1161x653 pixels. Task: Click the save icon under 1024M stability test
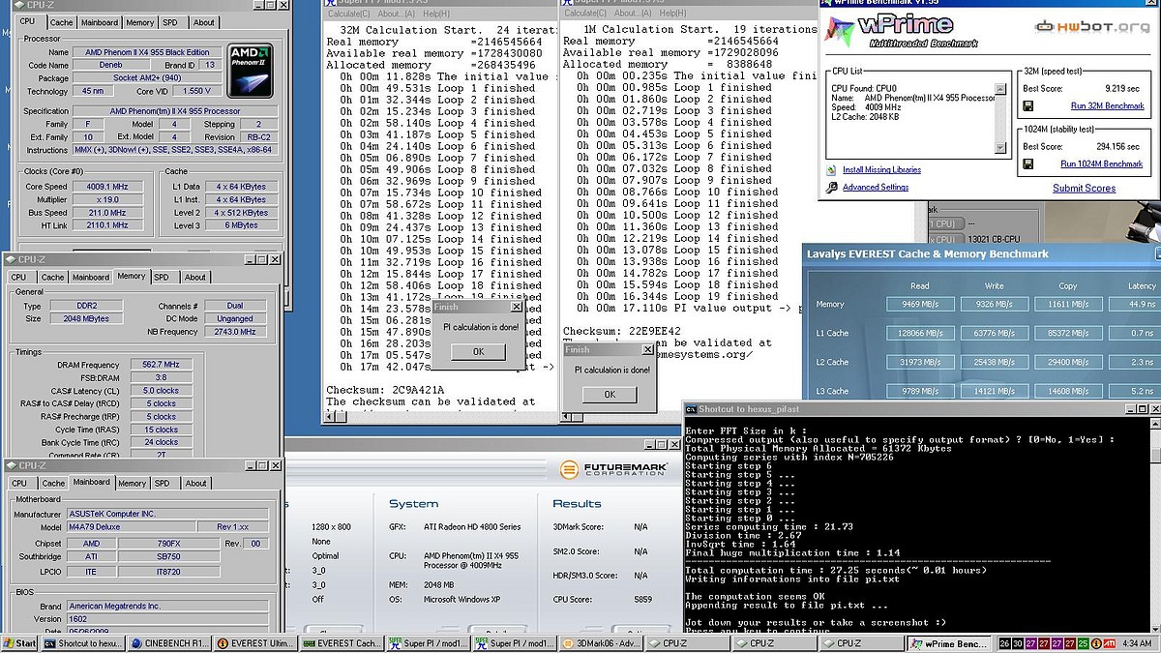click(x=1028, y=164)
